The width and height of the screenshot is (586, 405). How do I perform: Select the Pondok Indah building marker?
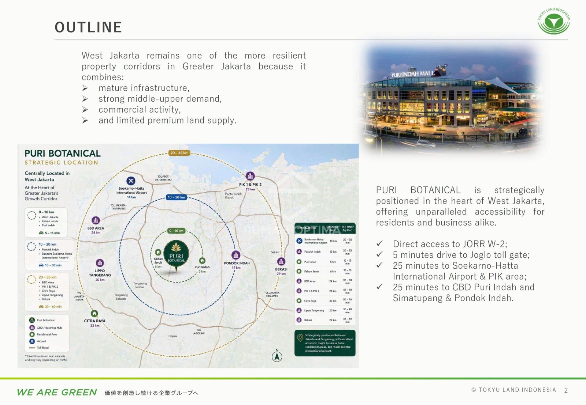pos(235,255)
